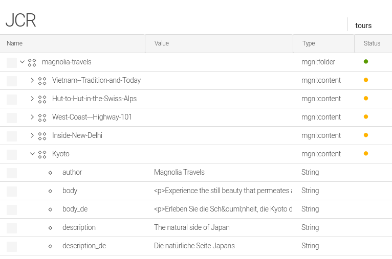Click the author property diamond icon
This screenshot has width=392, height=259.
(x=50, y=173)
